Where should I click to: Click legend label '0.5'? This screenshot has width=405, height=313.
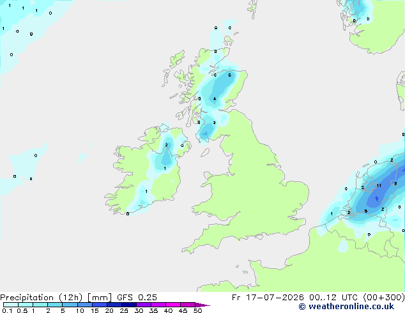coord(22,310)
